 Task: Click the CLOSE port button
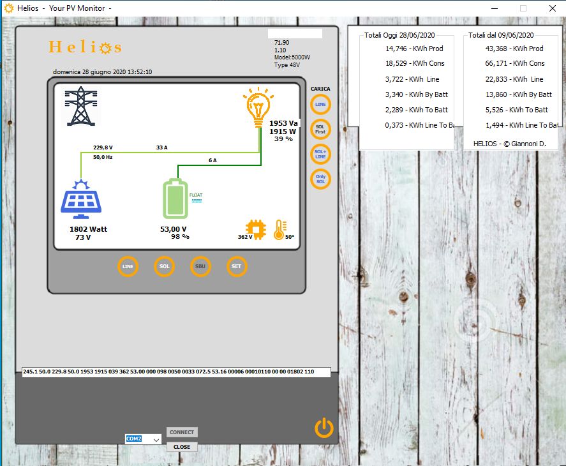(182, 447)
